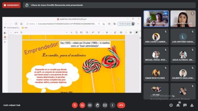Toggle the camera off button
Viewport: 198px width, 111px height.
point(82,105)
